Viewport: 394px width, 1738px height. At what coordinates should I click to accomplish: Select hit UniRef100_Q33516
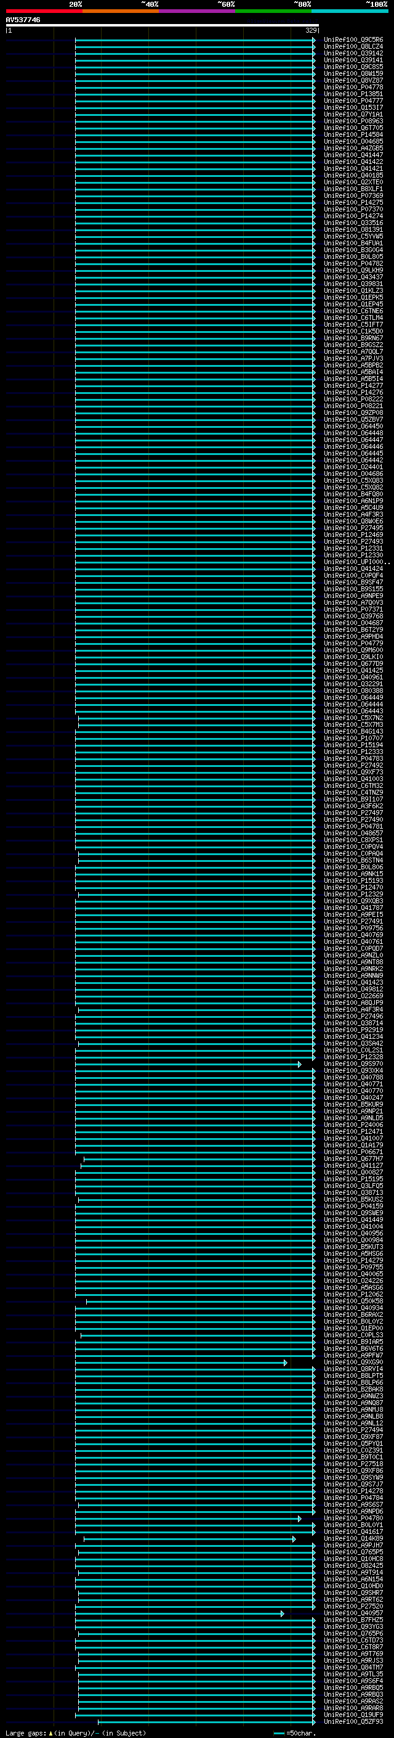click(353, 223)
